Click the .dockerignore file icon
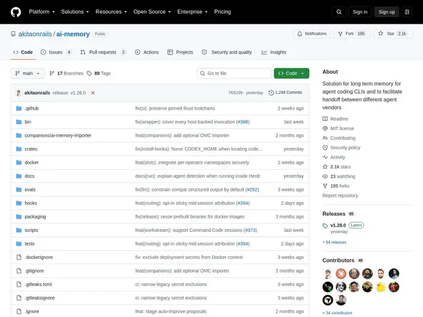Screen dimensions: 423x317 pos(19,257)
